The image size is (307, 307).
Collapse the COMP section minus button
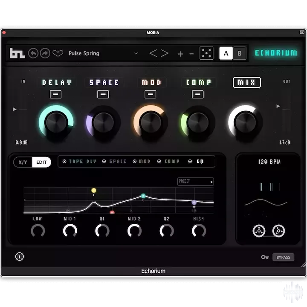198,94
